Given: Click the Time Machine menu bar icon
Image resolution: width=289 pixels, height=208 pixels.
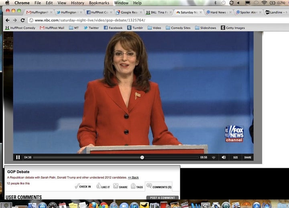Looking at the screenshot, I should (224, 3).
